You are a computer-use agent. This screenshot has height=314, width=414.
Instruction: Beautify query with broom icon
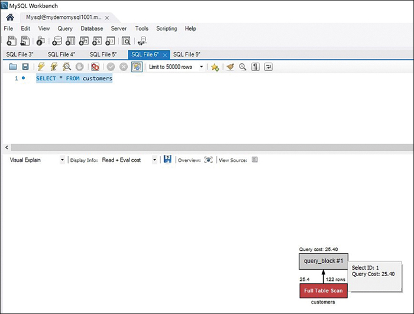point(230,67)
